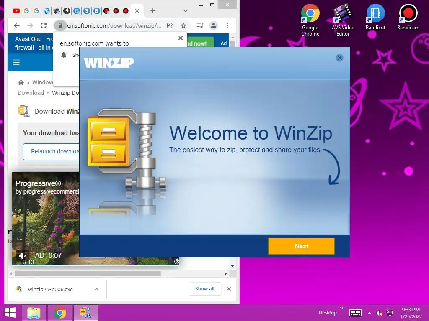Close the WinZip installer with the round X
The image size is (429, 321).
click(339, 58)
